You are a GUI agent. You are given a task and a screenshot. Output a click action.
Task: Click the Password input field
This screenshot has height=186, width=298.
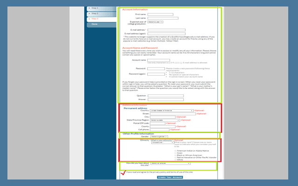pos(156,69)
